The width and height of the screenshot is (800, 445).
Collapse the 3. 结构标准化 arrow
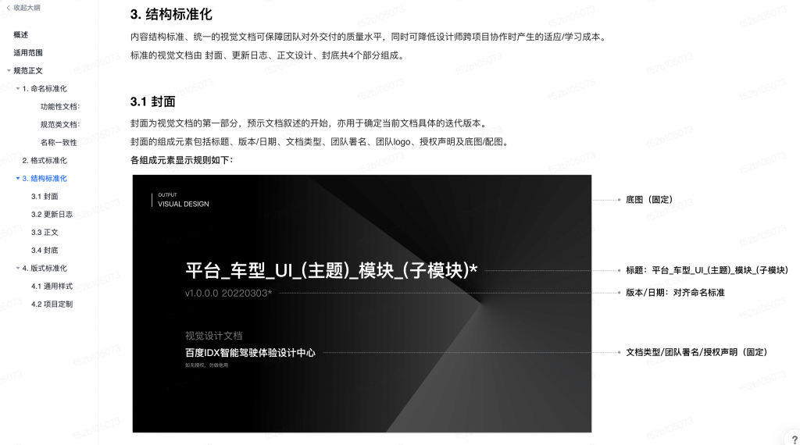[x=18, y=179]
